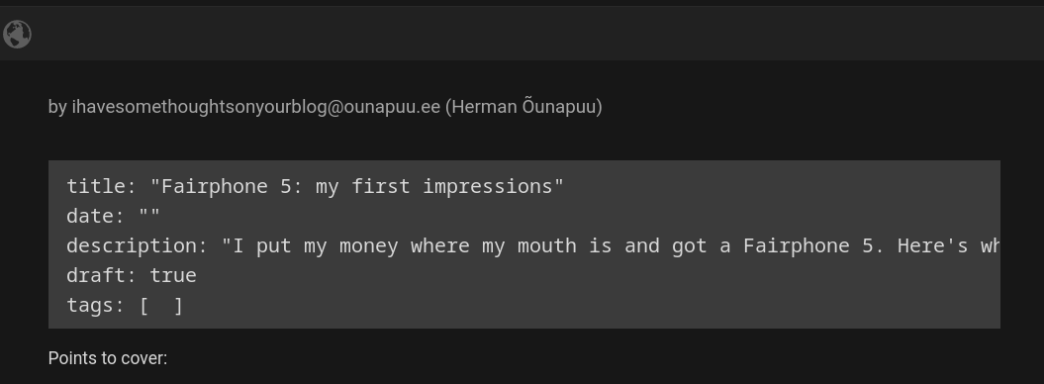Click the "Points to cover:" paragraph
1044x384 pixels.
point(108,358)
